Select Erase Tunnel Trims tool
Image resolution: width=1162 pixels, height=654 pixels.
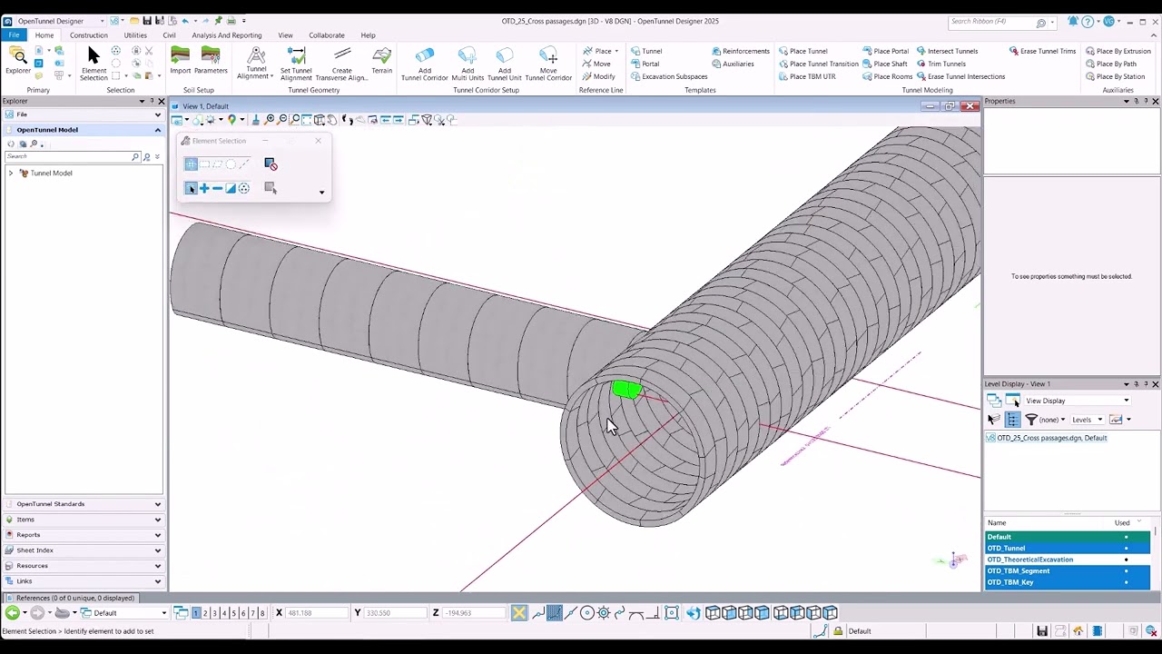click(1042, 51)
